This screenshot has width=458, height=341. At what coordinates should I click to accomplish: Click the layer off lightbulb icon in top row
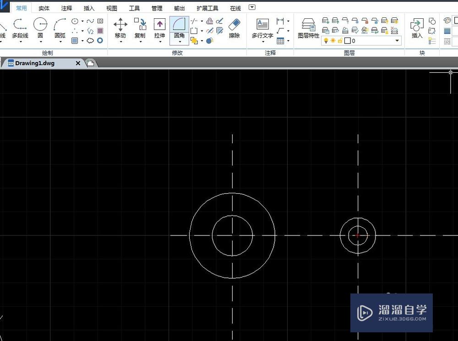[x=345, y=21]
